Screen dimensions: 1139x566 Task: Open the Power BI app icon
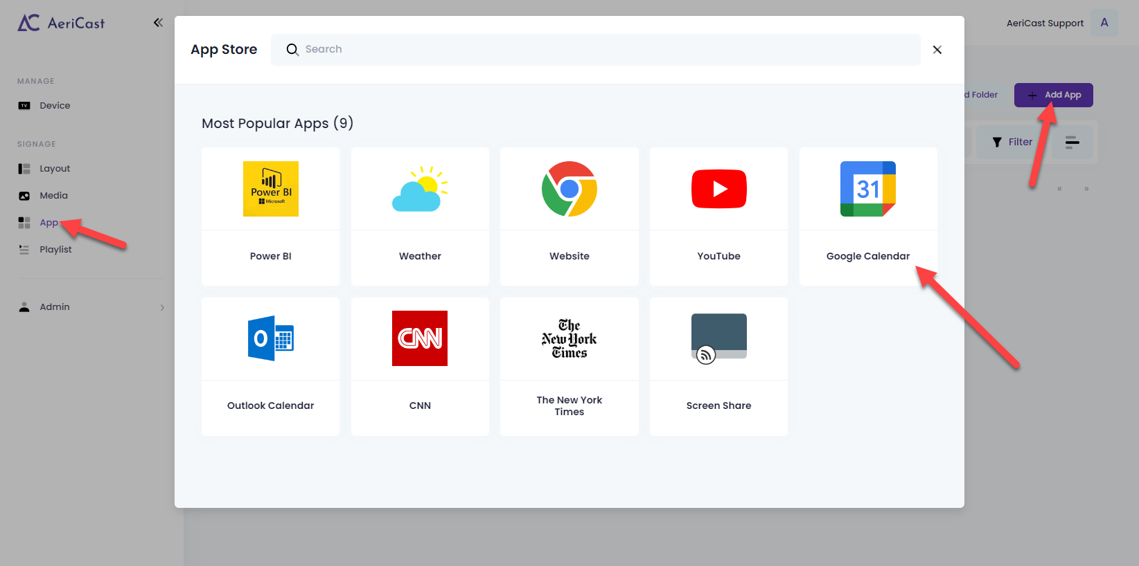point(271,189)
